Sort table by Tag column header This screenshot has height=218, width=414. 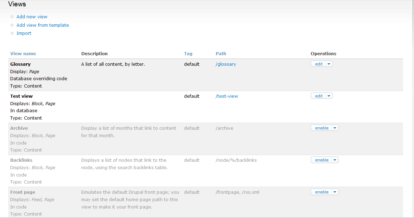pos(188,54)
